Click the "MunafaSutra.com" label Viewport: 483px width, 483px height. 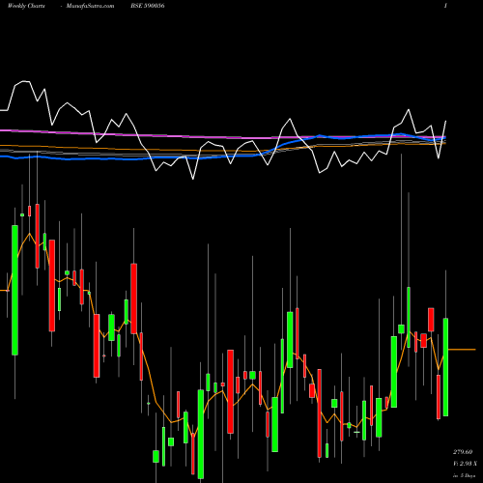(90, 6)
